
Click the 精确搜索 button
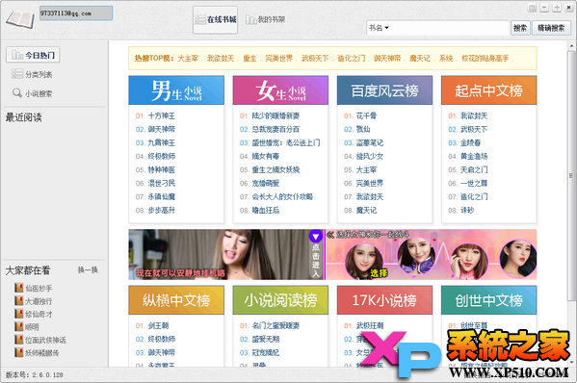(551, 28)
